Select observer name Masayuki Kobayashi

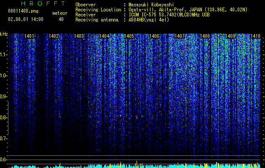tap(151, 5)
